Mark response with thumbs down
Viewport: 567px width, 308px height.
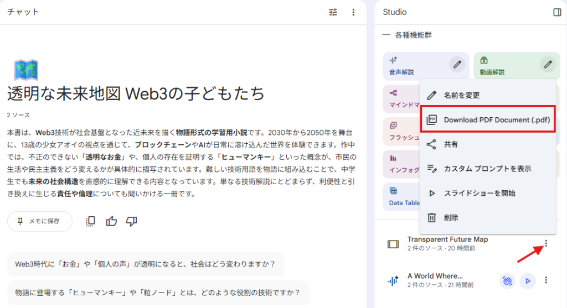131,221
